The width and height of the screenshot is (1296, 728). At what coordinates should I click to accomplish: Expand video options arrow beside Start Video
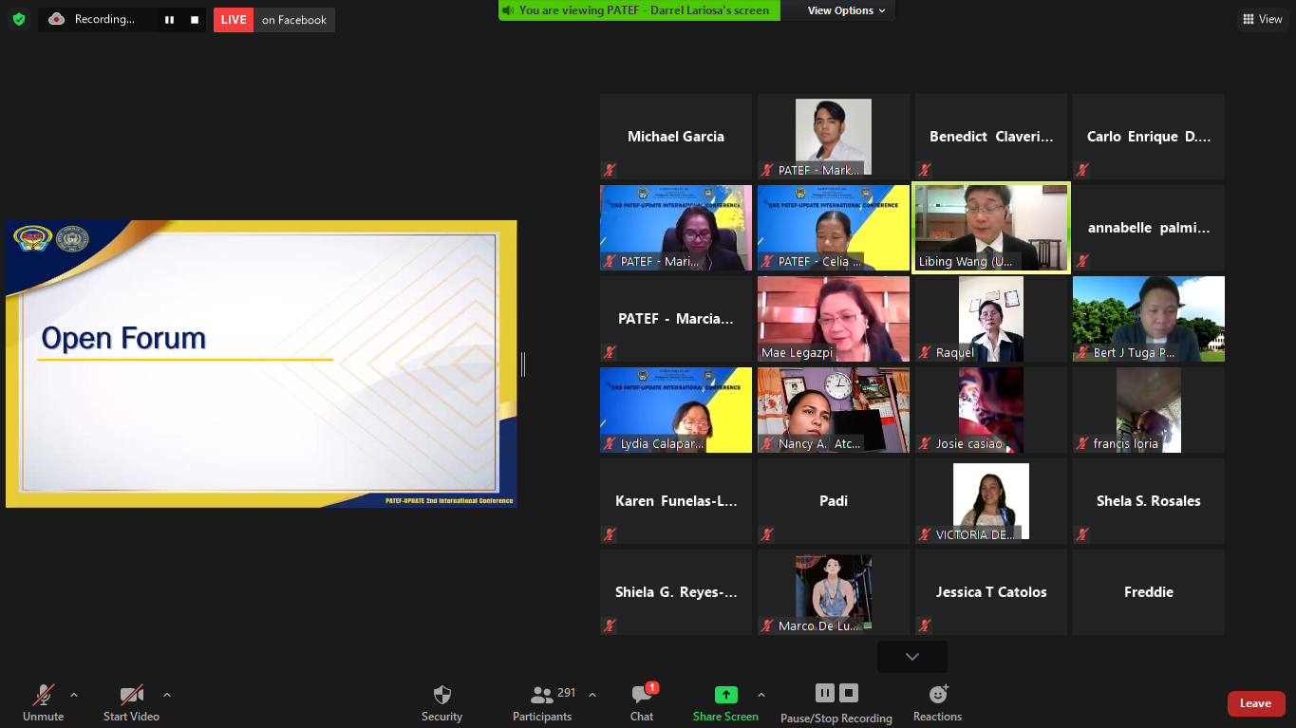pos(167,695)
